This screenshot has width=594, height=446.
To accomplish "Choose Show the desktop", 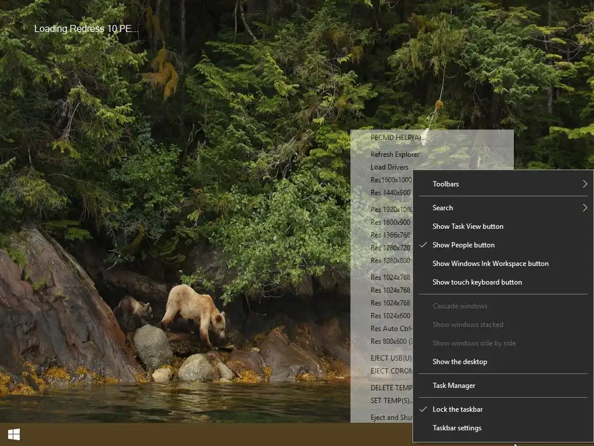I will (x=503, y=362).
